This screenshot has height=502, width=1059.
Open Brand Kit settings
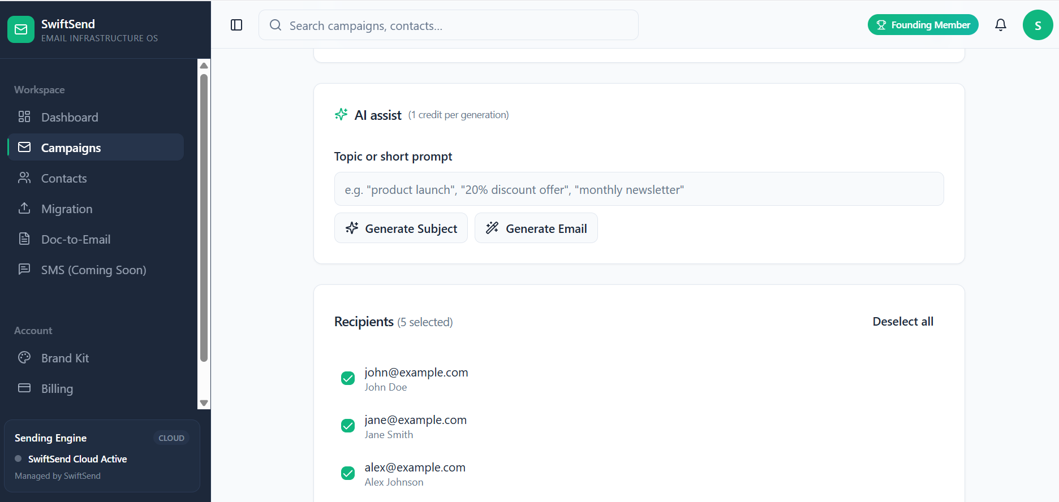(x=96, y=358)
